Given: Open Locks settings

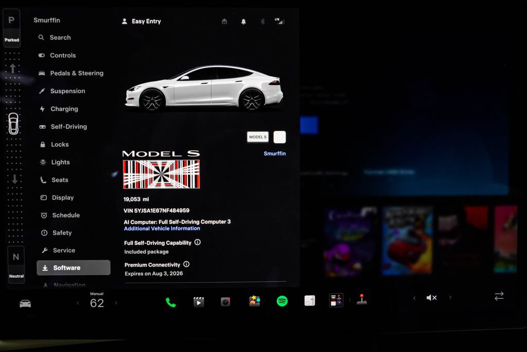Looking at the screenshot, I should click(x=54, y=144).
